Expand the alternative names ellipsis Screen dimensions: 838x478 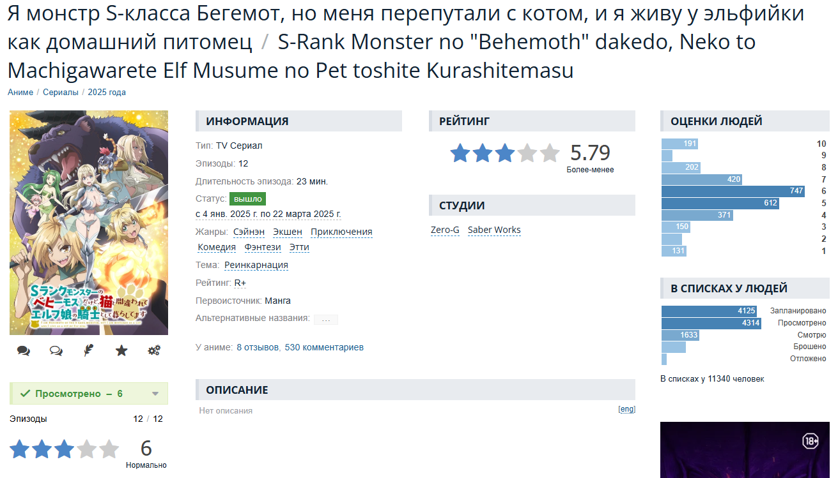[326, 319]
